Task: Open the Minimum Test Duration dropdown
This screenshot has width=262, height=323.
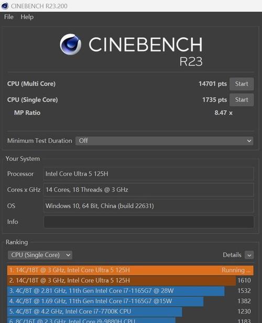Action: pos(164,141)
